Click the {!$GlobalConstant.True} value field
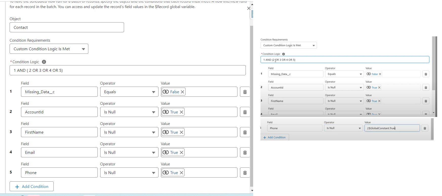The image size is (442, 196). pyautogui.click(x=392, y=128)
